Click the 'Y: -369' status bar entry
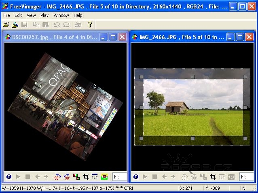258x193 pixels. [213, 188]
